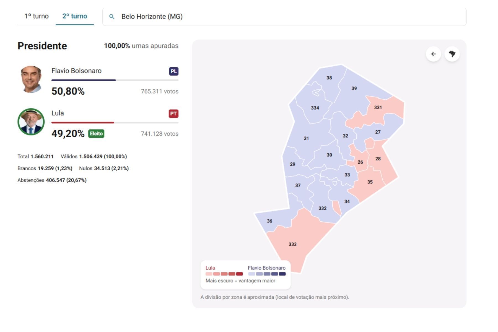This screenshot has width=498, height=332.
Task: Select electoral zone 31 on the map
Action: tap(306, 138)
